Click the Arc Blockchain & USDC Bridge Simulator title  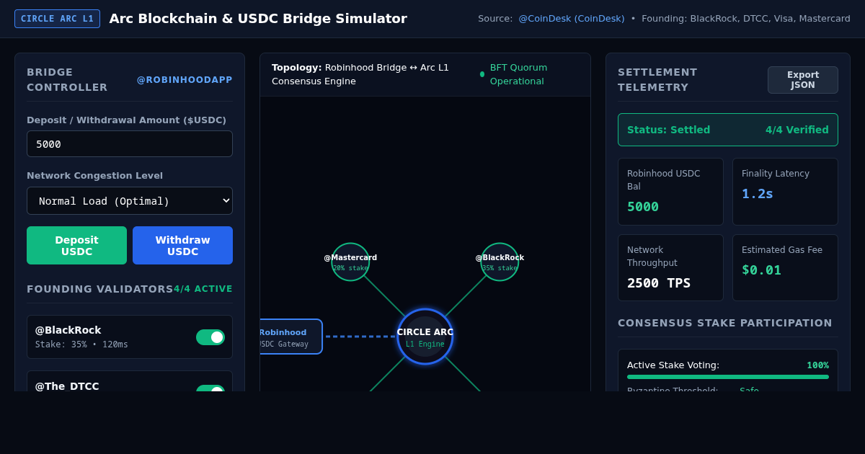[258, 19]
